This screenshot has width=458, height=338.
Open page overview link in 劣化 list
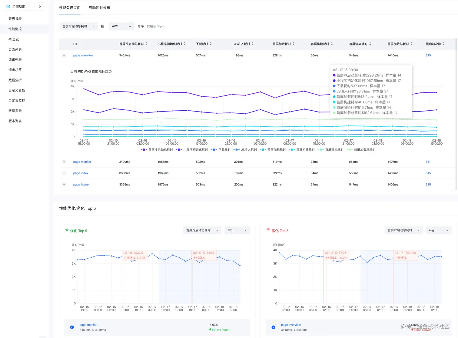coord(291,325)
